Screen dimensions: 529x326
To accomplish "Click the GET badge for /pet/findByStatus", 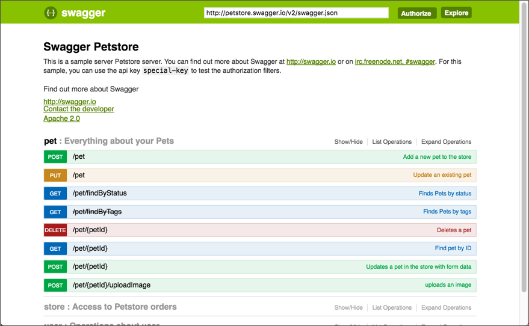I will point(55,194).
